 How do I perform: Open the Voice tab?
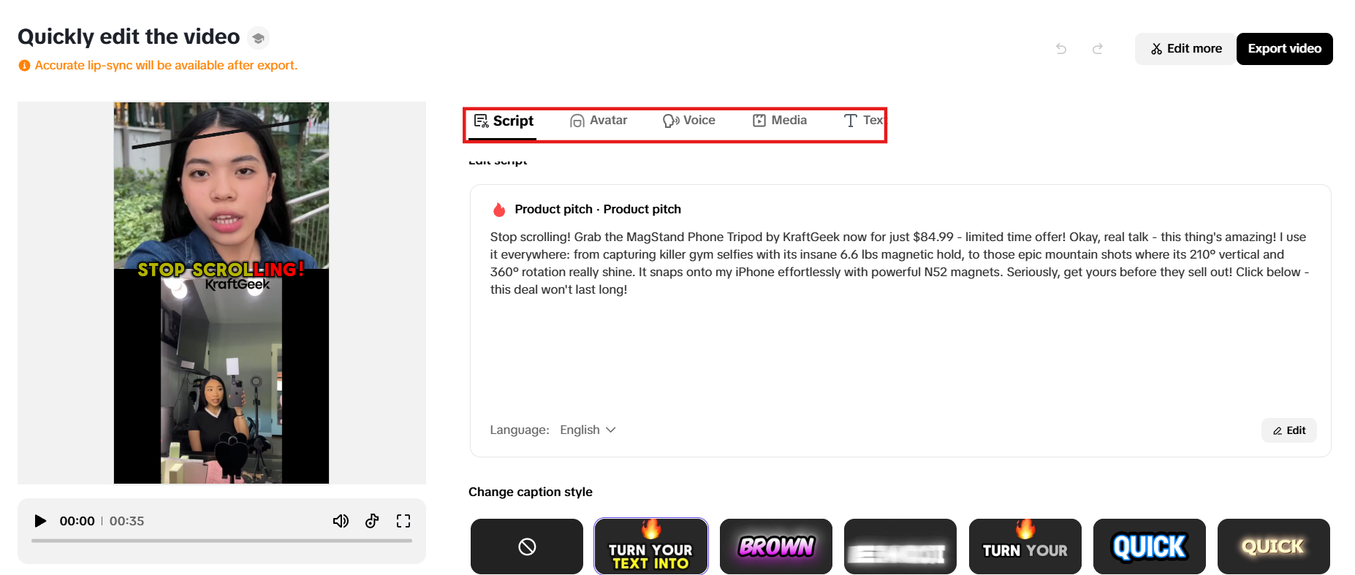690,120
